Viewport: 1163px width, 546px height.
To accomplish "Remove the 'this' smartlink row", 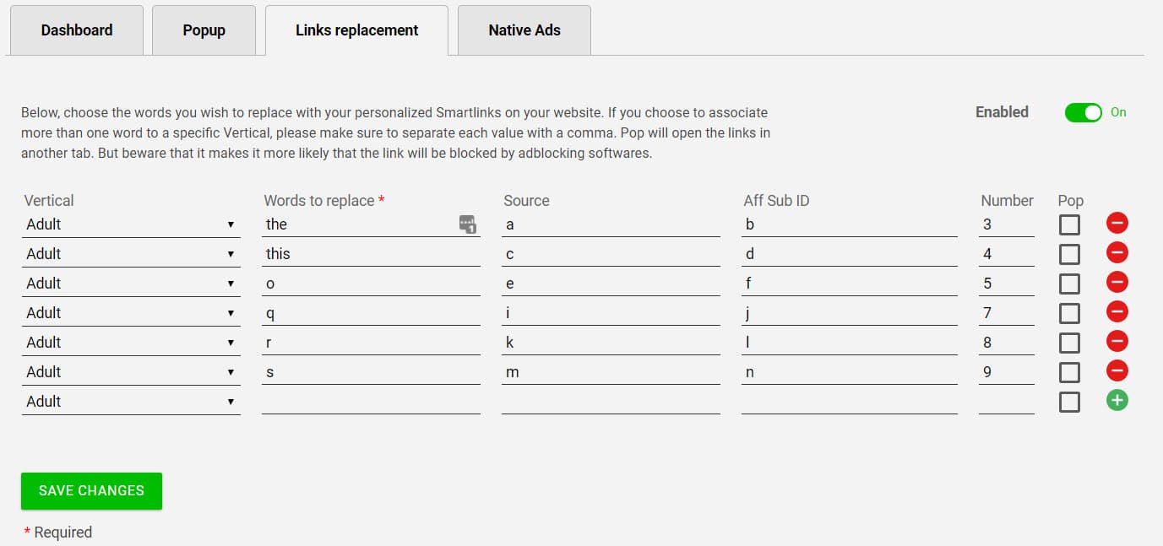I will pyautogui.click(x=1117, y=252).
